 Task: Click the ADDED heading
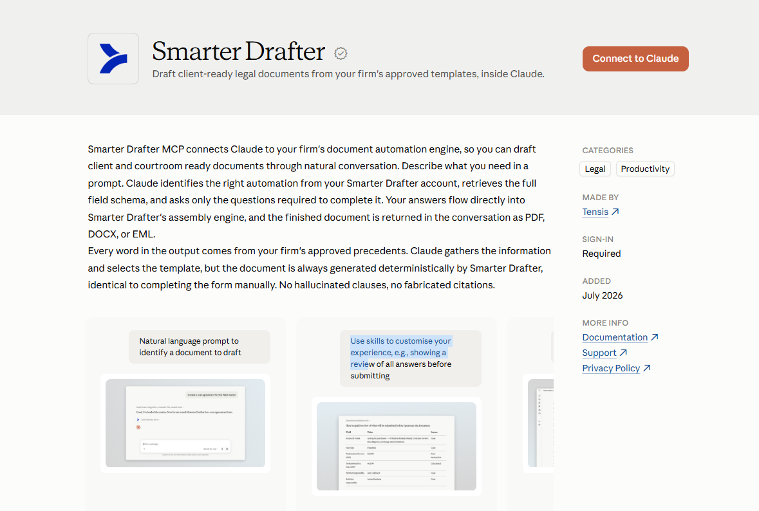coord(596,281)
